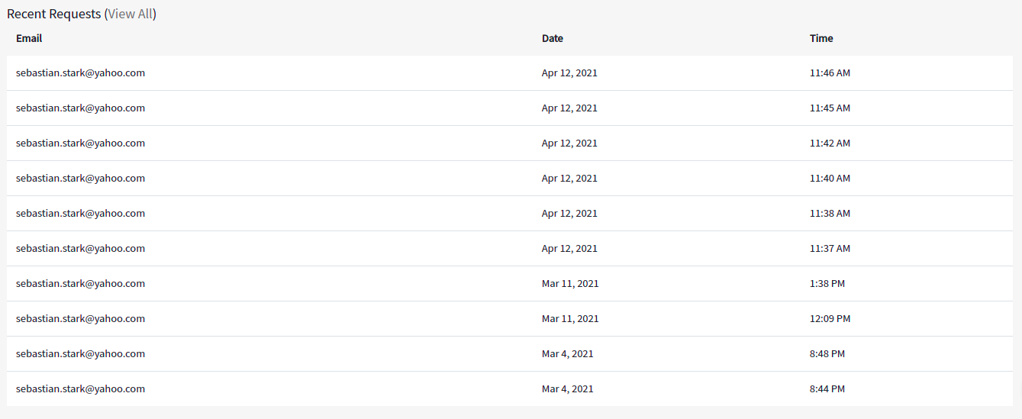This screenshot has width=1022, height=419.
Task: Select the email in the 11:37 AM row
Action: click(x=80, y=249)
